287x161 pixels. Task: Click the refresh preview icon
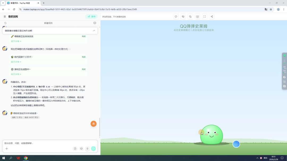tap(176, 17)
